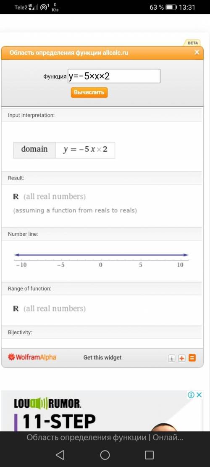Open the Get this widget link
210x467 pixels.
click(x=102, y=358)
